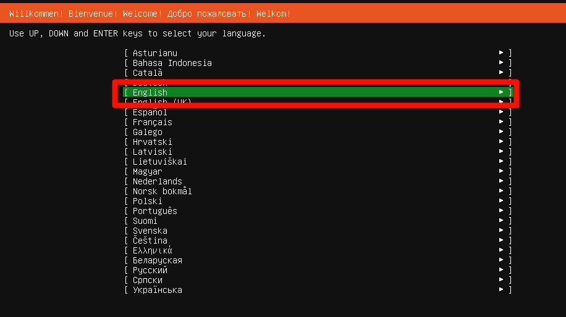Pick Русский from the language list
The image size is (566, 317).
[150, 270]
